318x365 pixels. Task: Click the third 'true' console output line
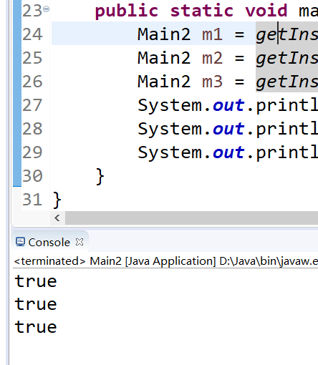[36, 326]
